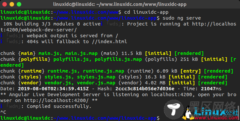Click the 'cd linuxidc-app' command text
The height and width of the screenshot is (121, 240).
[146, 12]
